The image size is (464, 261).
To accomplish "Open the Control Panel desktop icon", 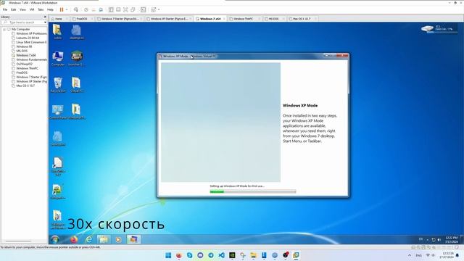I will [x=58, y=112].
